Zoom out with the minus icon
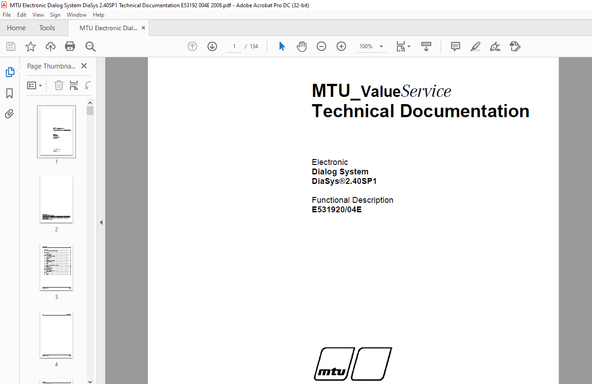 tap(322, 46)
